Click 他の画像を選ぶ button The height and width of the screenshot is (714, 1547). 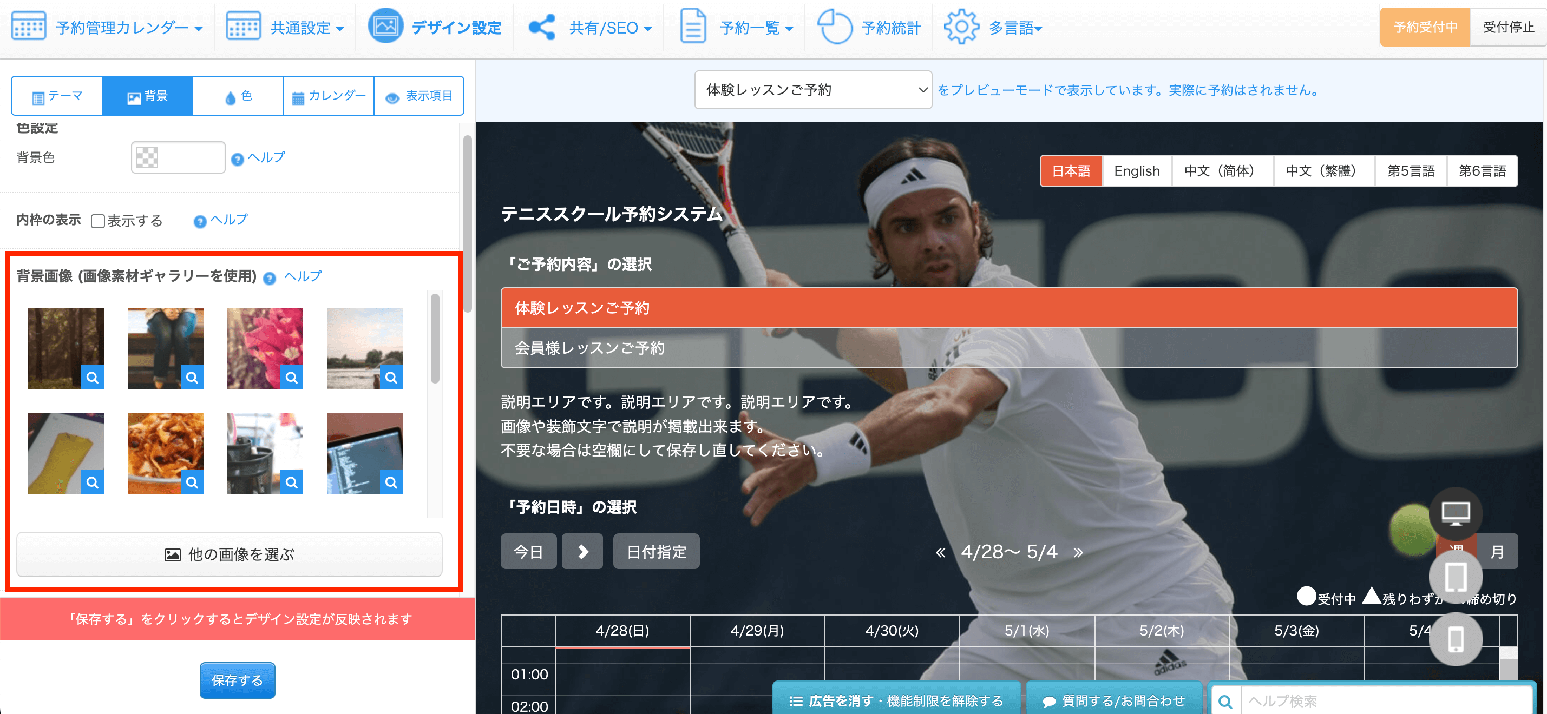(x=230, y=554)
